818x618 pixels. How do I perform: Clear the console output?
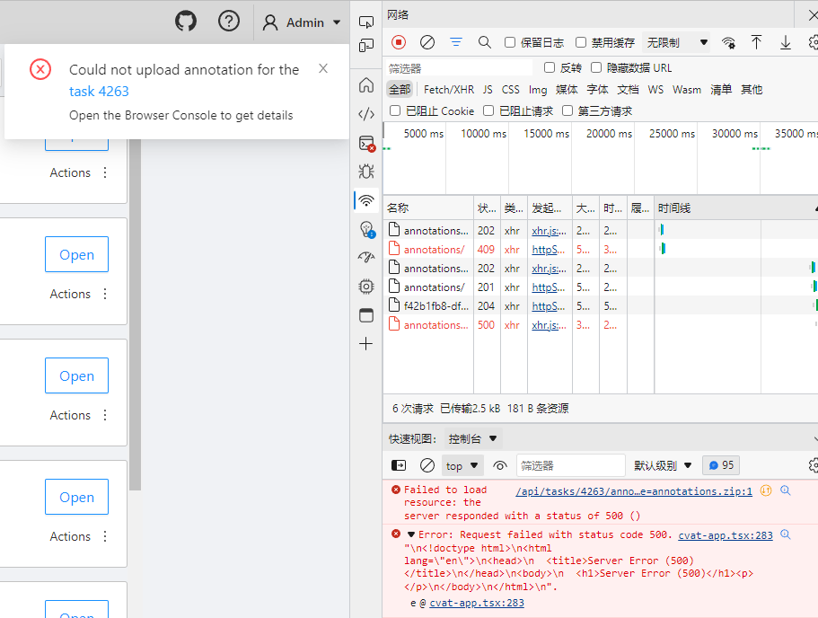pyautogui.click(x=427, y=465)
